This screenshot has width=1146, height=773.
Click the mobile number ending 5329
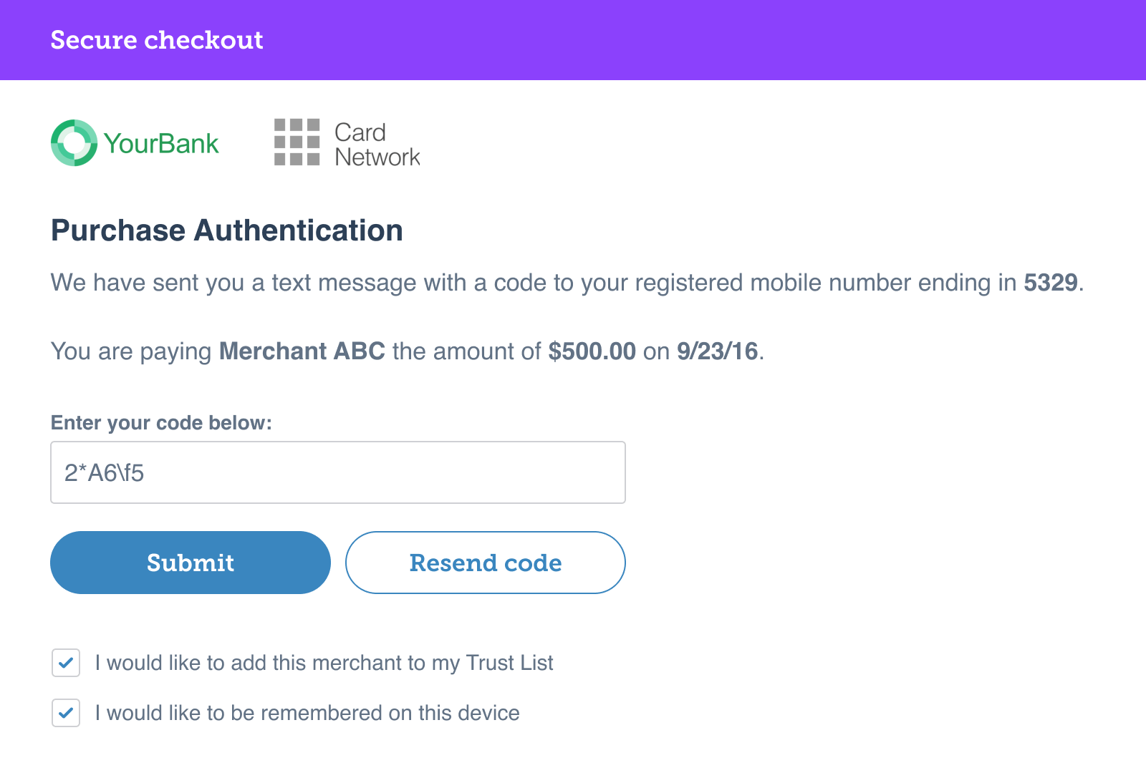tap(1051, 283)
